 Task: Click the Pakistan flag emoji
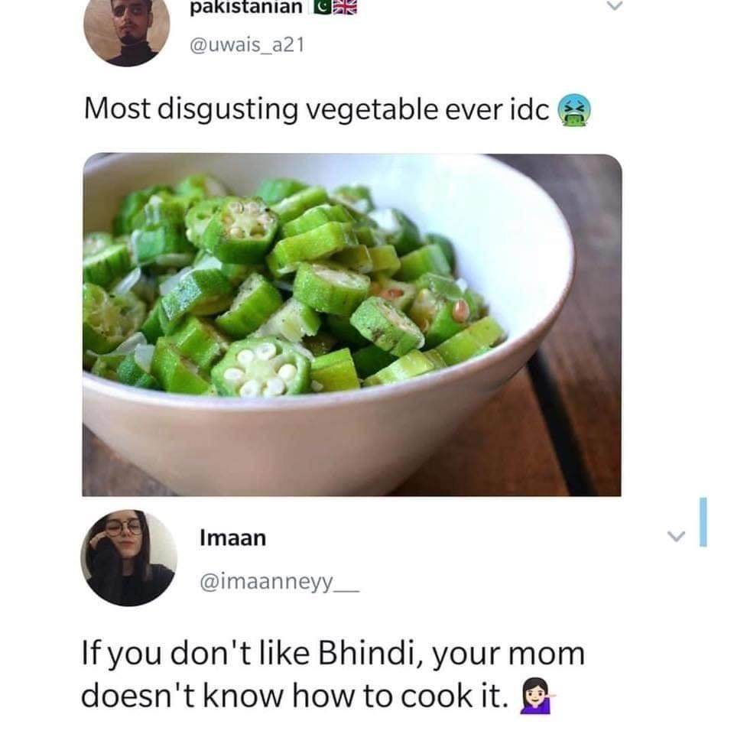321,7
